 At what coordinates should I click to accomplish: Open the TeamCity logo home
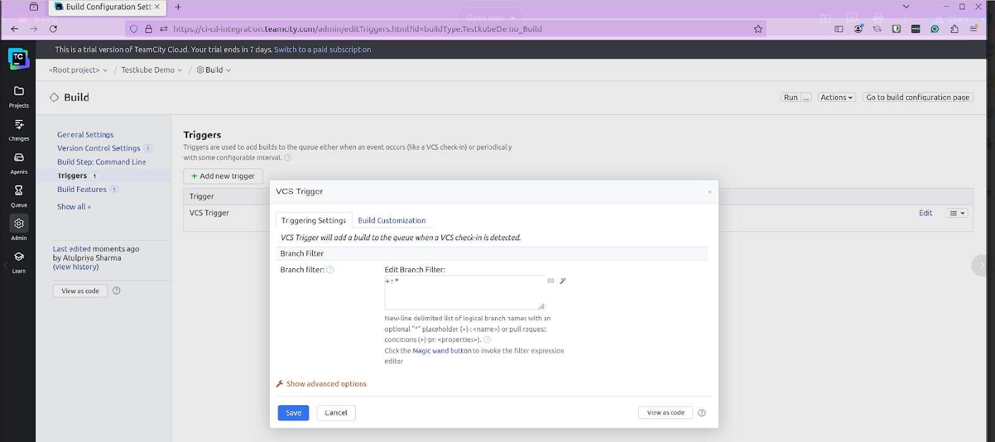(x=19, y=58)
